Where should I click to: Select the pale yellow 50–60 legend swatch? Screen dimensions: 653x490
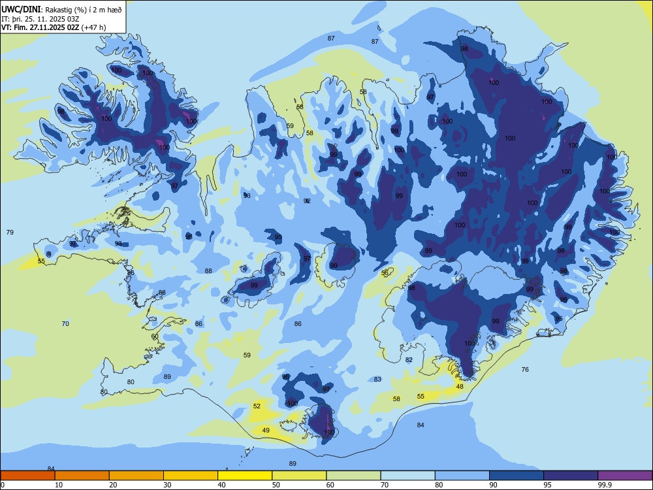click(x=299, y=476)
